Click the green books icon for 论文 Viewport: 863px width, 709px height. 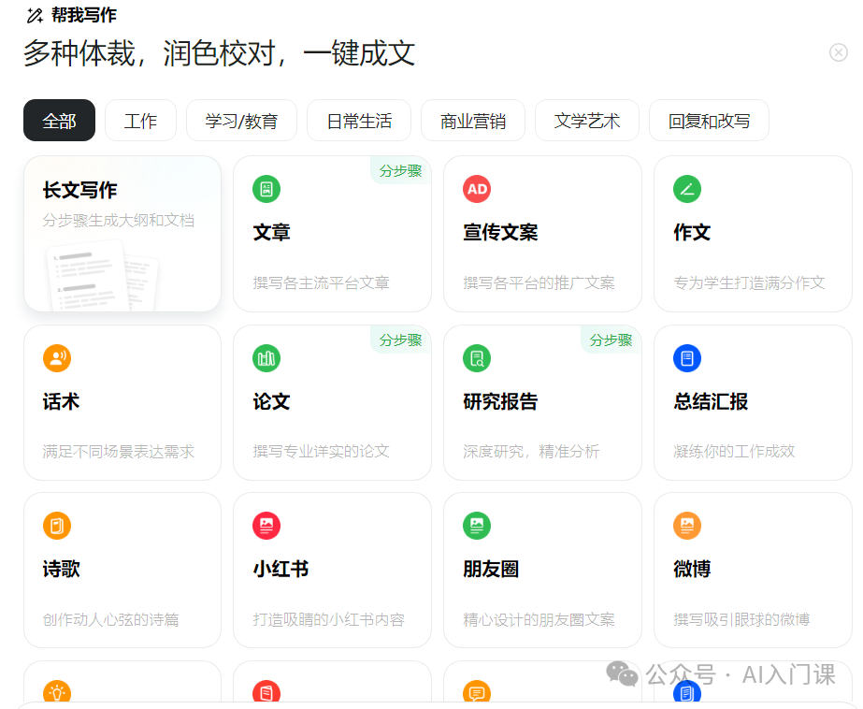[266, 358]
